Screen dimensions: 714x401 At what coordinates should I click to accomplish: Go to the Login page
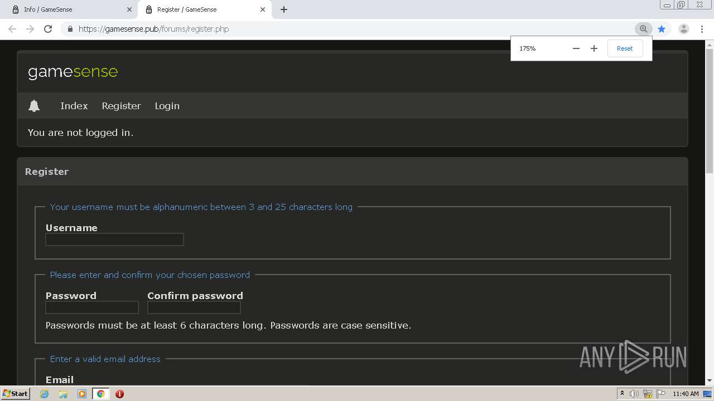click(x=167, y=106)
